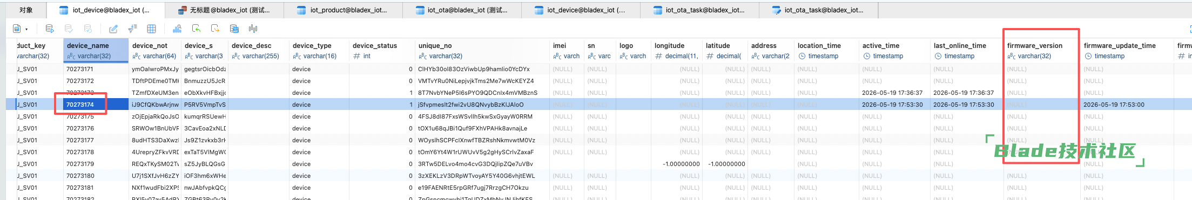The width and height of the screenshot is (1192, 200).
Task: Open the iot_device tab next to iot_ota
Action: pyautogui.click(x=581, y=10)
